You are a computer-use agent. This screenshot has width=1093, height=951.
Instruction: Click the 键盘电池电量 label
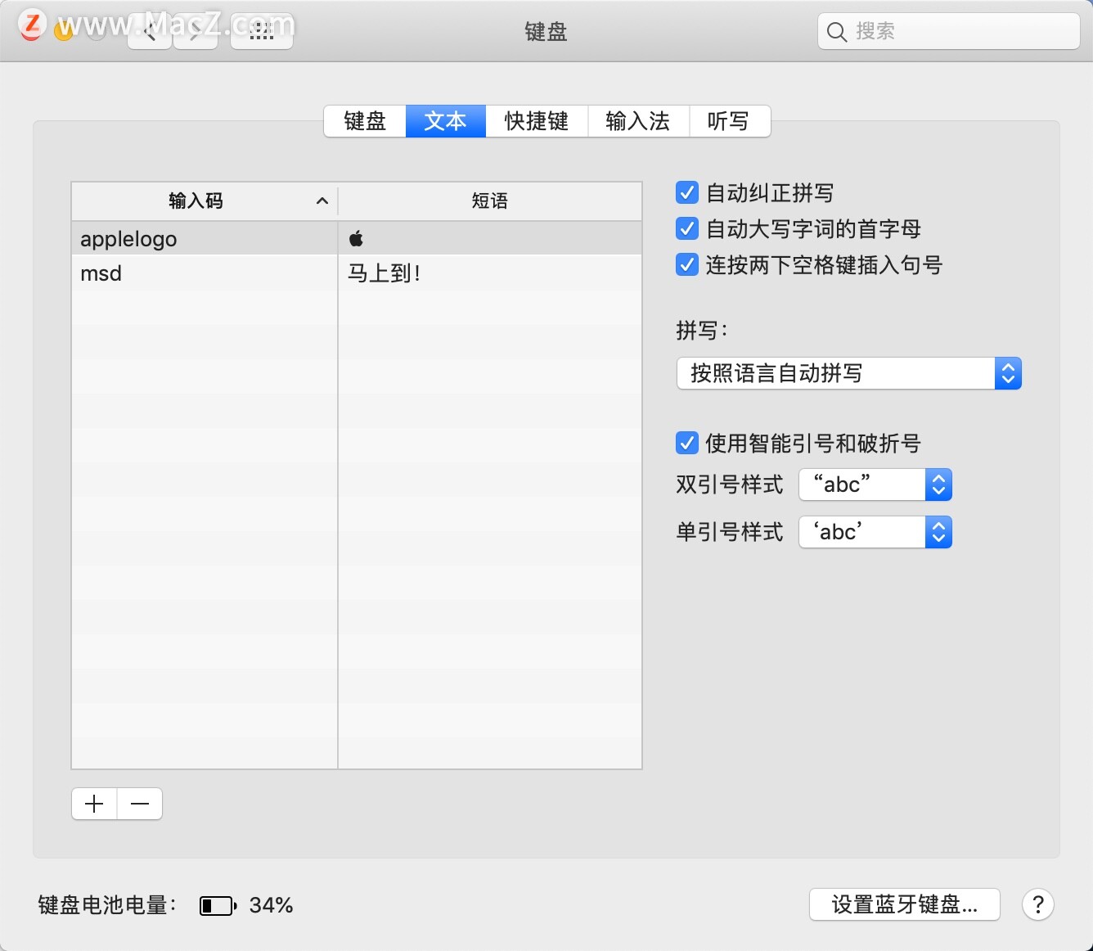[107, 905]
